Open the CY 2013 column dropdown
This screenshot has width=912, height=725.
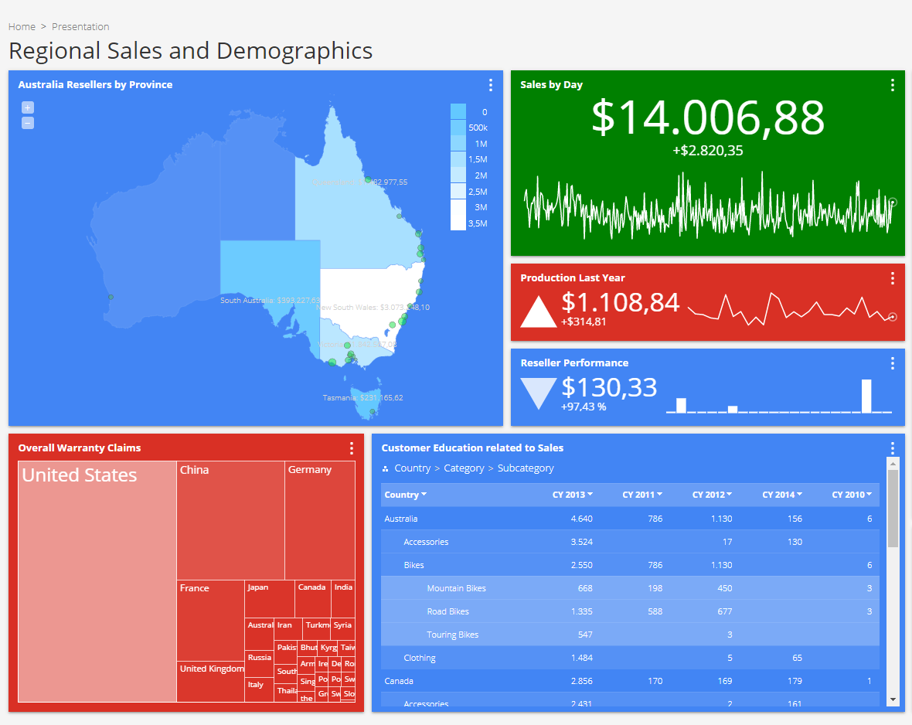point(590,495)
